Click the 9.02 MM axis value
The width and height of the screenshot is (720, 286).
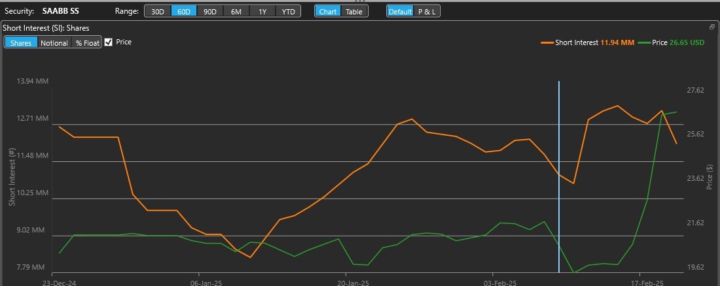[x=31, y=230]
